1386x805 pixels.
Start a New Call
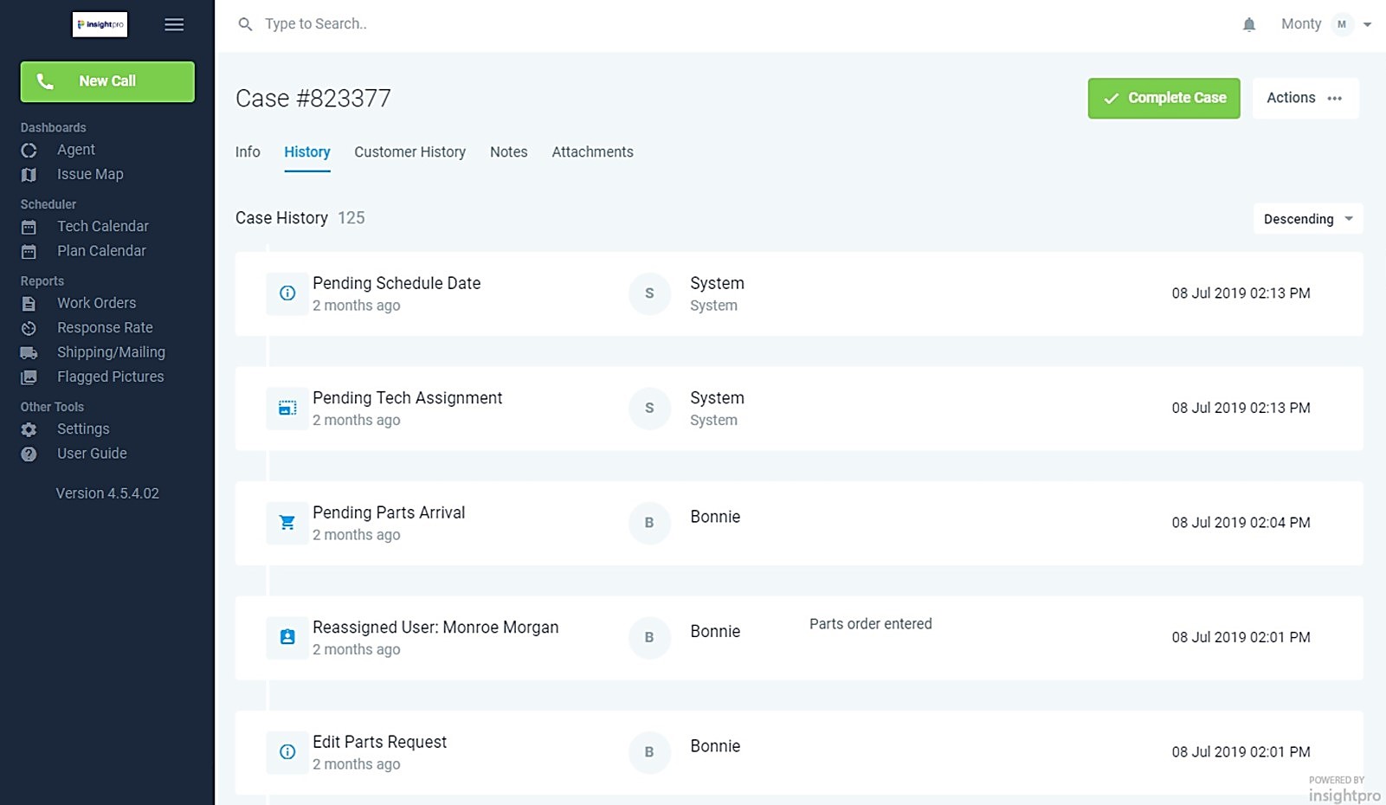tap(107, 81)
